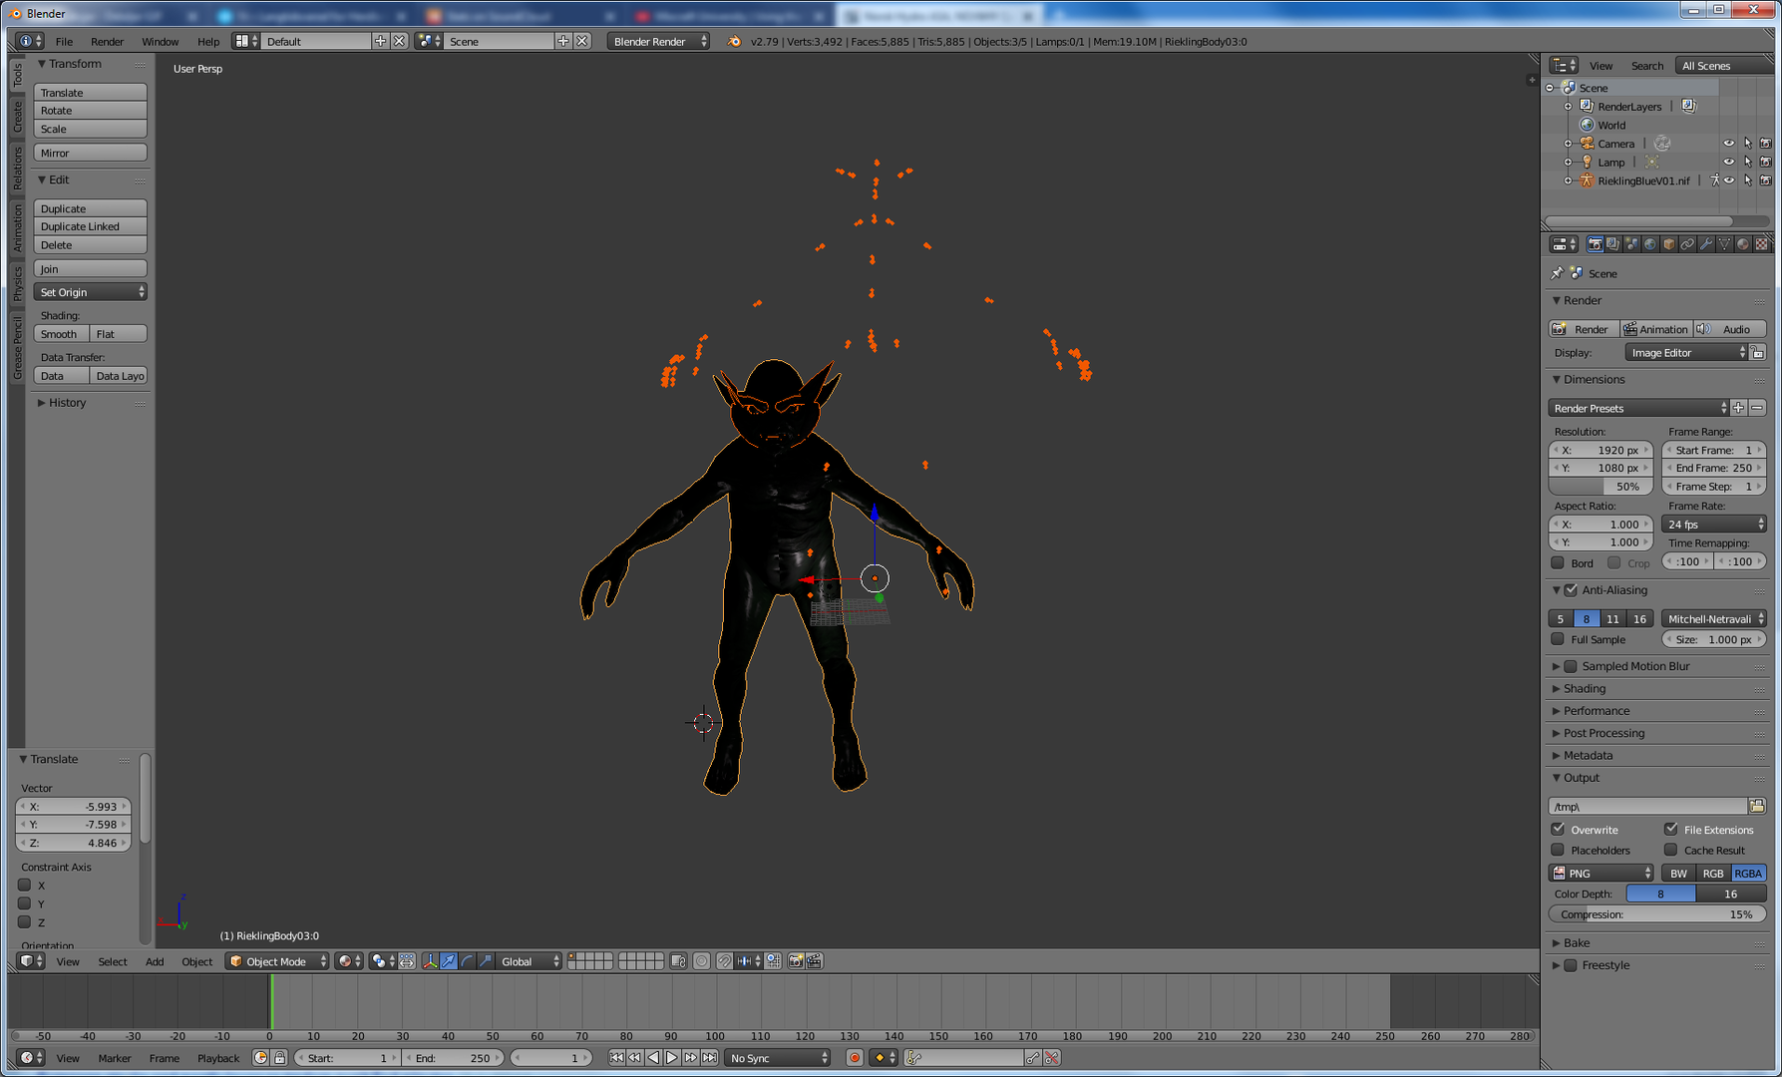Viewport: 1782px width, 1077px height.
Task: Open the Object Mode dropdown
Action: [277, 961]
